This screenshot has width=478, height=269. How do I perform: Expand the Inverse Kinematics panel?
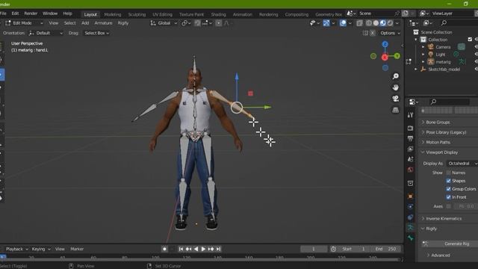tap(444, 219)
